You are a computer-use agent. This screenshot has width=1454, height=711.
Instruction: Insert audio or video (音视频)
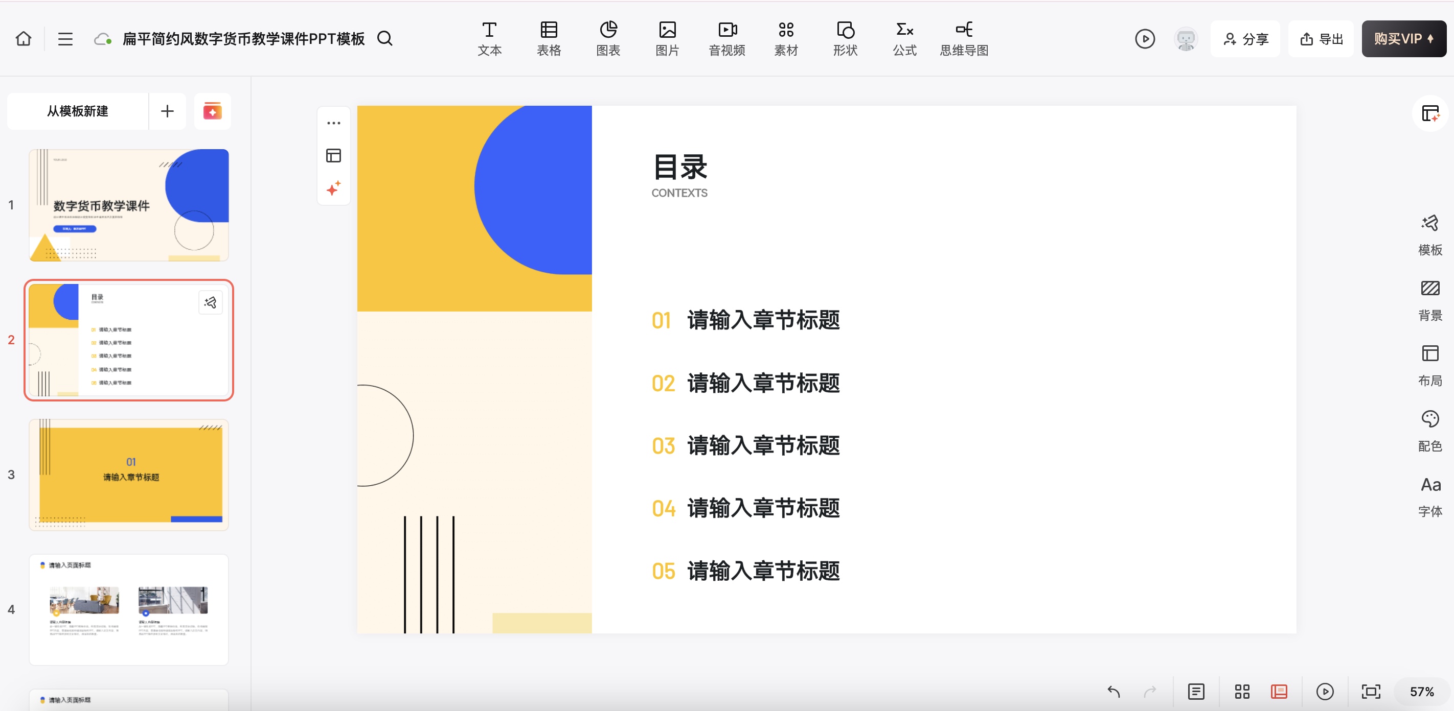pyautogui.click(x=727, y=38)
